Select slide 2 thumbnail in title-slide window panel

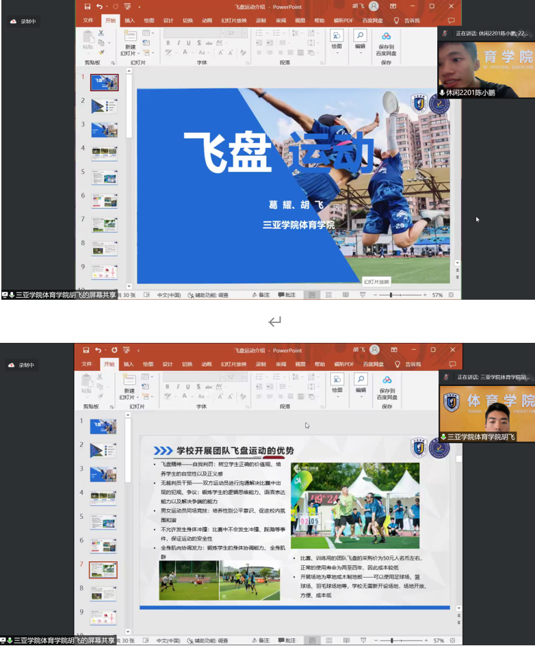104,106
